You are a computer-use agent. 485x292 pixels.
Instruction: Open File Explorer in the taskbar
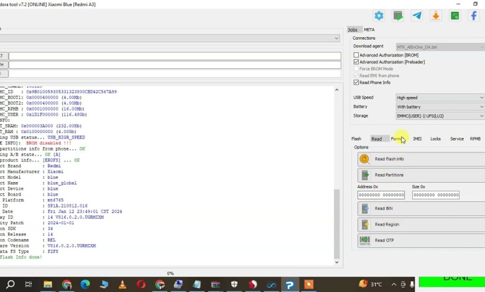click(x=48, y=285)
